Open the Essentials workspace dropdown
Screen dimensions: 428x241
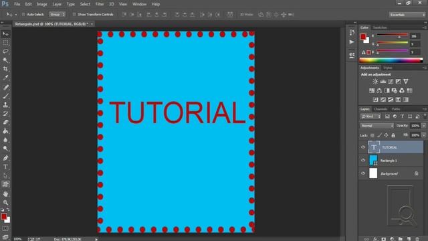click(407, 15)
